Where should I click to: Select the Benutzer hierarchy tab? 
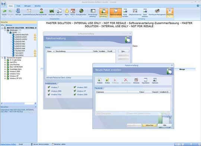tap(9, 25)
